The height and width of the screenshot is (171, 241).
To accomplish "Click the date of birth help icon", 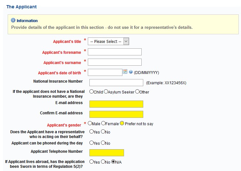I will [x=131, y=72].
